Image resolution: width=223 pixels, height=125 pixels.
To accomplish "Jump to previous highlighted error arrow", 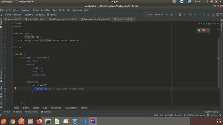I will point(214,24).
